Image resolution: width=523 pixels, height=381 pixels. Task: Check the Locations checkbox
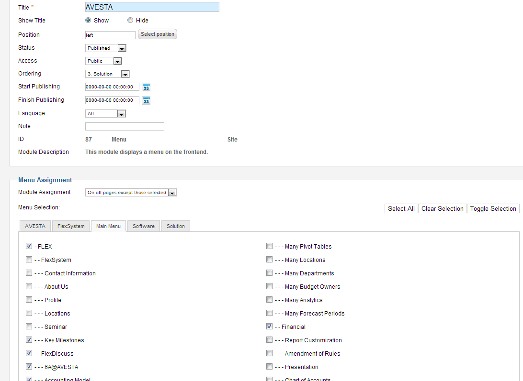click(x=29, y=313)
